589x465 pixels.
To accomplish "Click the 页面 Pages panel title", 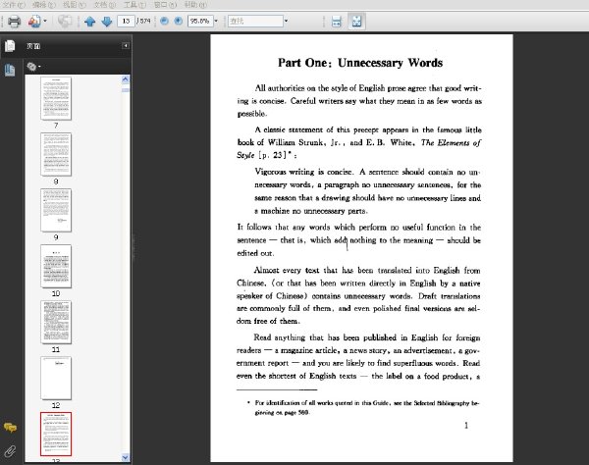I will 33,46.
